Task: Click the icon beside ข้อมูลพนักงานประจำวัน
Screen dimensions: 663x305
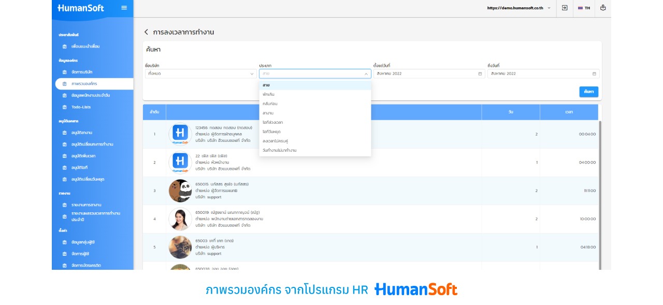Action: 65,95
